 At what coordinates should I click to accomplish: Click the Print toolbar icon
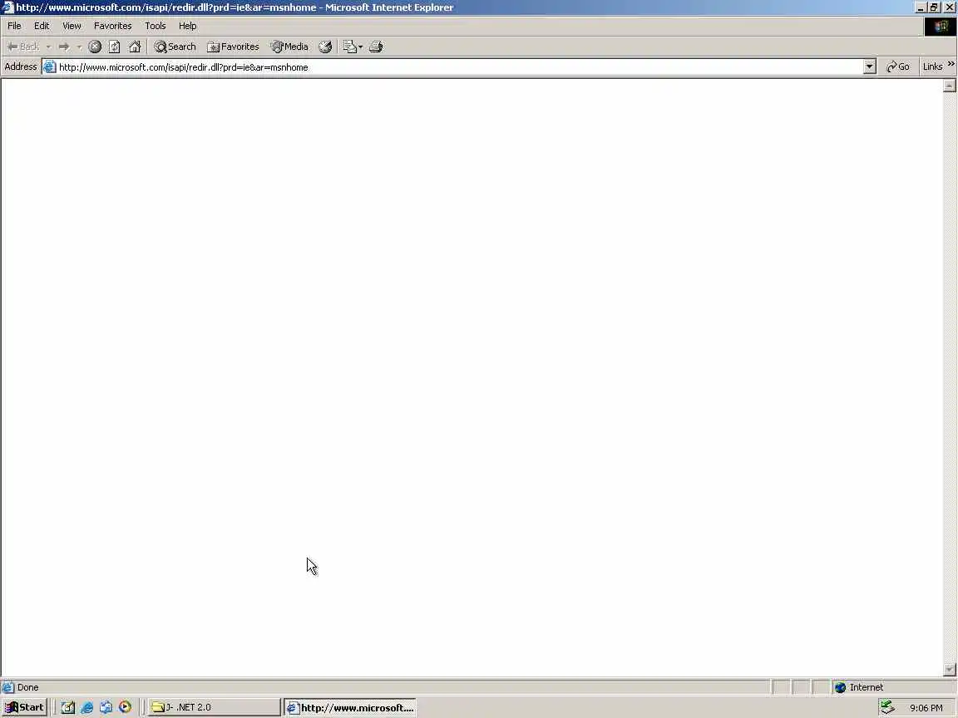376,47
